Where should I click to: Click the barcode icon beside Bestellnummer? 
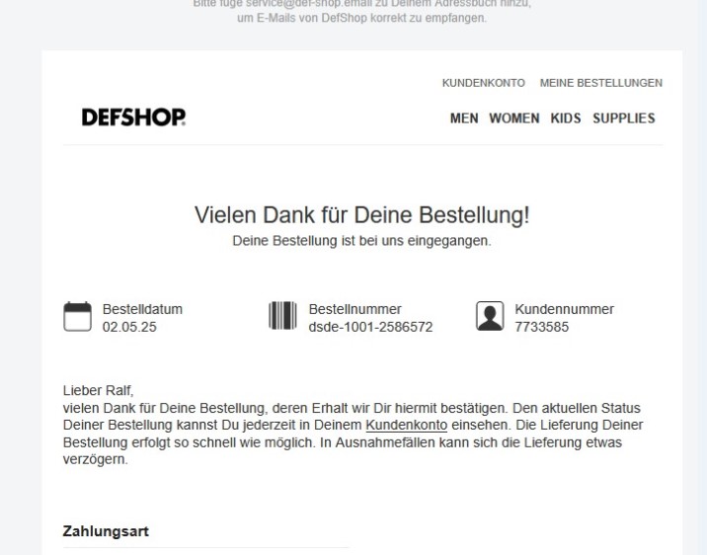coord(282,316)
